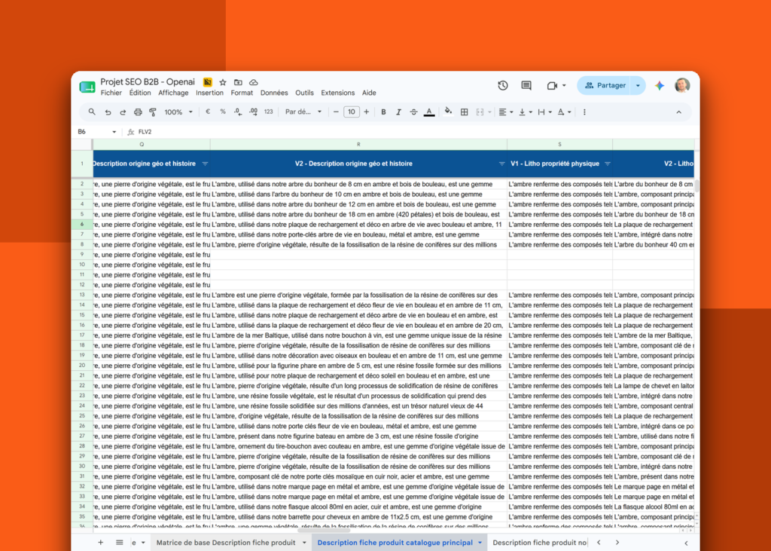Open the Données menu
This screenshot has width=771, height=551.
pyautogui.click(x=274, y=93)
